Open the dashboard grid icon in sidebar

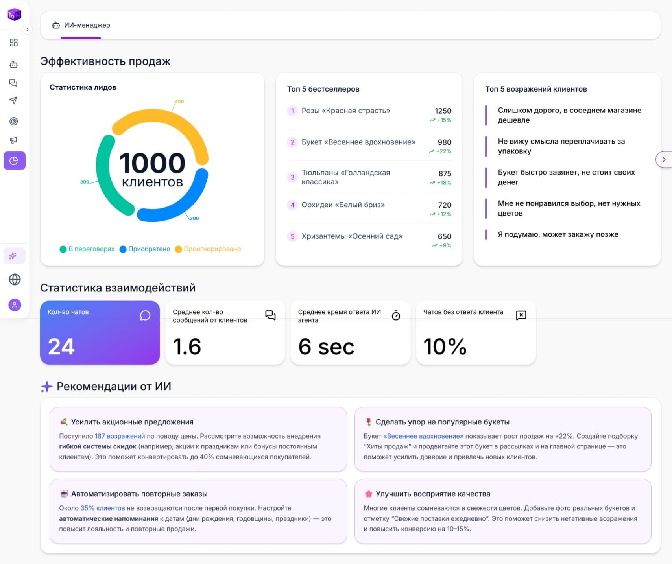[x=14, y=42]
